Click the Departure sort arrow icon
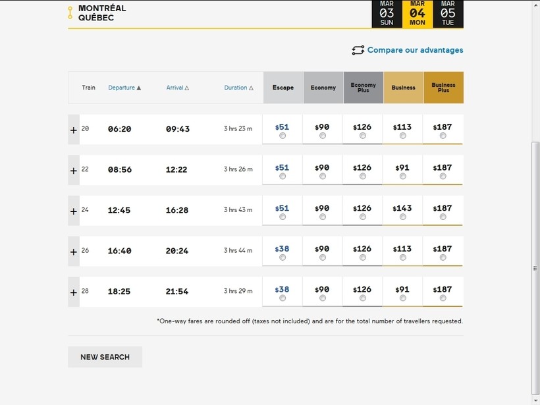This screenshot has height=405, width=540. click(x=139, y=88)
